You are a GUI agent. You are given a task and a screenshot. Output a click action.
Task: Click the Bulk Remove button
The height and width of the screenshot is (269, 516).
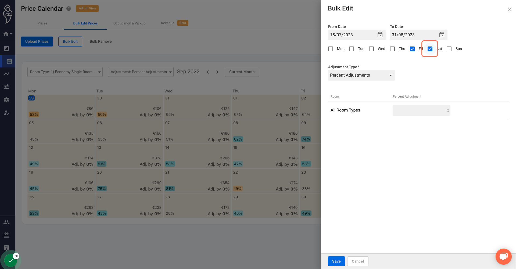coord(101,41)
